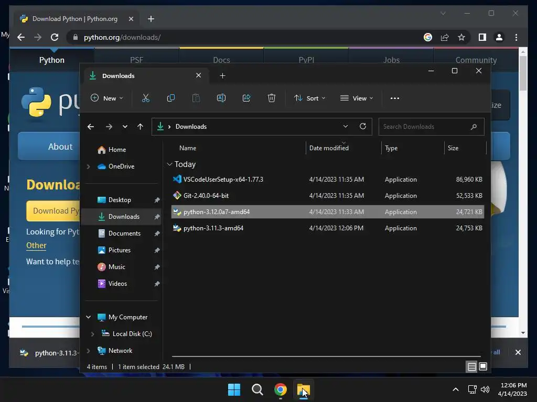The width and height of the screenshot is (537, 402).
Task: Click the Chrome share page icon
Action: [445, 37]
